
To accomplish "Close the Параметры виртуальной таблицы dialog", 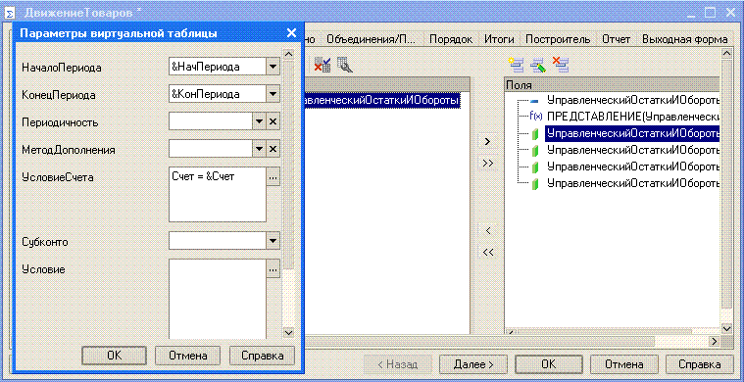I will (291, 32).
